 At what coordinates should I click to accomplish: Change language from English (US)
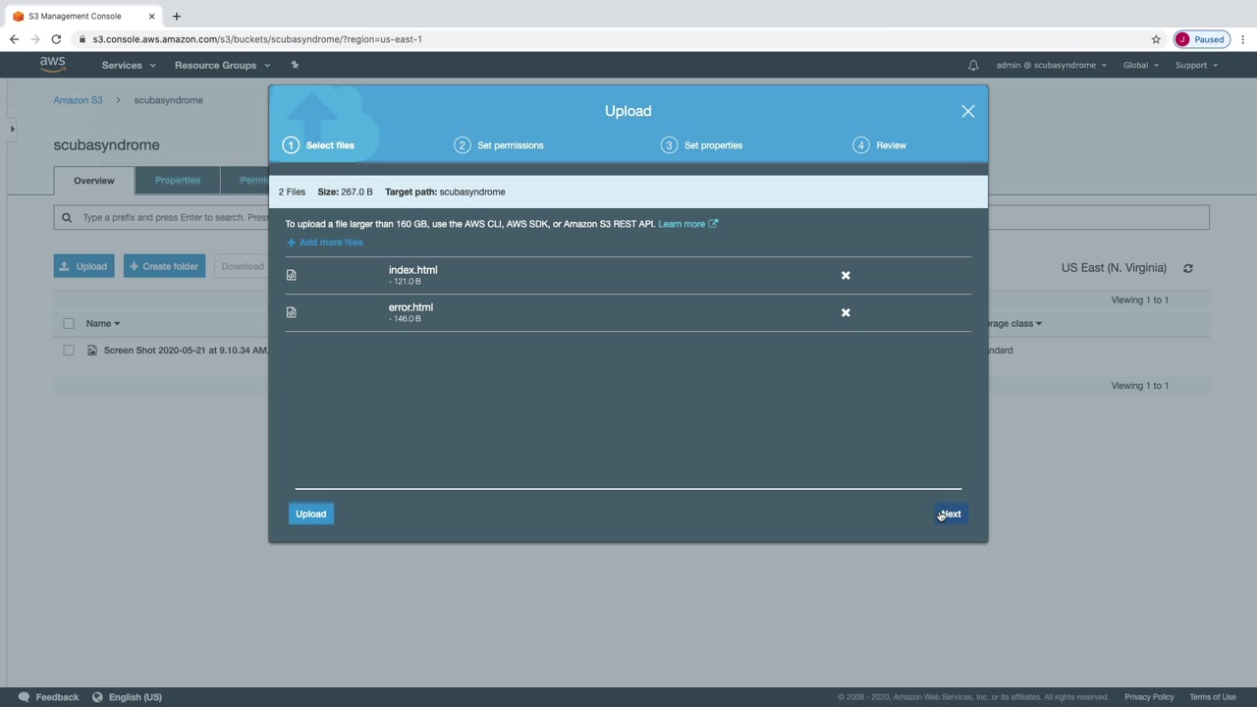(127, 697)
